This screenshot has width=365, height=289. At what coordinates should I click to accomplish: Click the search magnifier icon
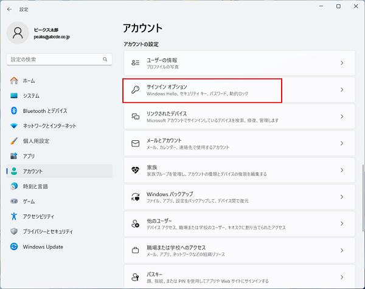[105, 59]
